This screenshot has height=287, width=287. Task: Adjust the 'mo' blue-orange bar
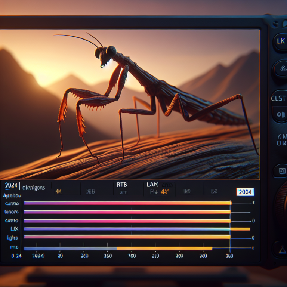(x=118, y=249)
